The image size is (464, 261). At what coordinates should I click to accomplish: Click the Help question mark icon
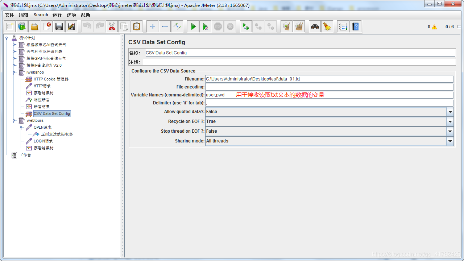pyautogui.click(x=356, y=26)
